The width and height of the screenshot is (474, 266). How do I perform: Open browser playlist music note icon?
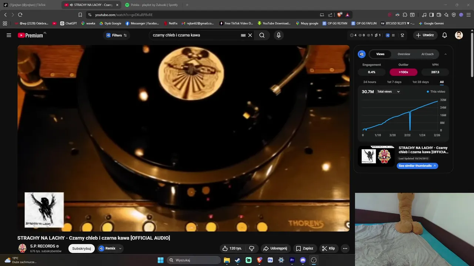tap(424, 15)
